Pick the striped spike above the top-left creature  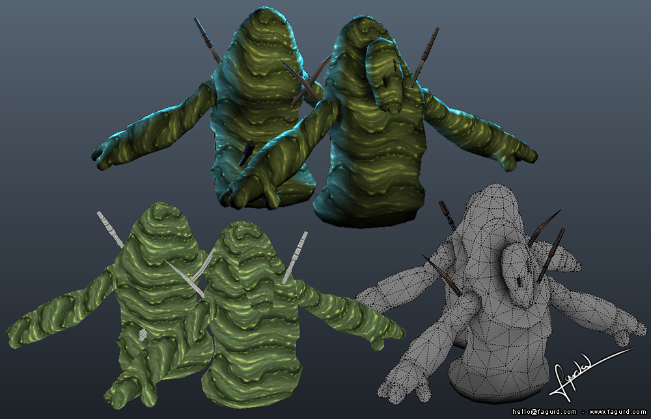pos(207,40)
